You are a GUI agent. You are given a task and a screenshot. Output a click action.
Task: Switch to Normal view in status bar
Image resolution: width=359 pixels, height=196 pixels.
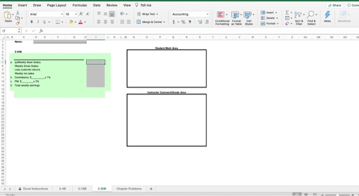297,194
